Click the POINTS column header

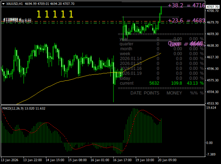151,93
